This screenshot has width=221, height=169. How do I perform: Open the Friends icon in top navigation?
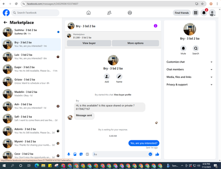click(x=109, y=13)
